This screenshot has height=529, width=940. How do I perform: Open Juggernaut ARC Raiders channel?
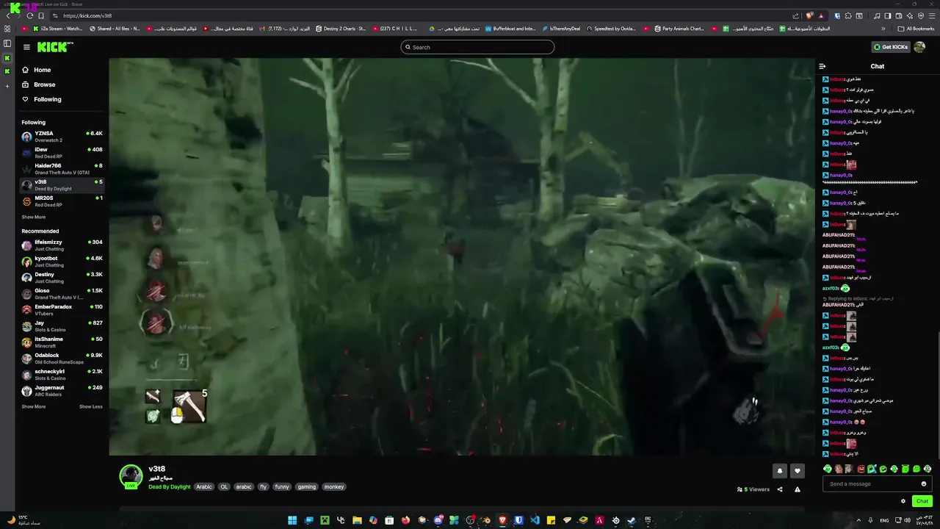coord(62,391)
